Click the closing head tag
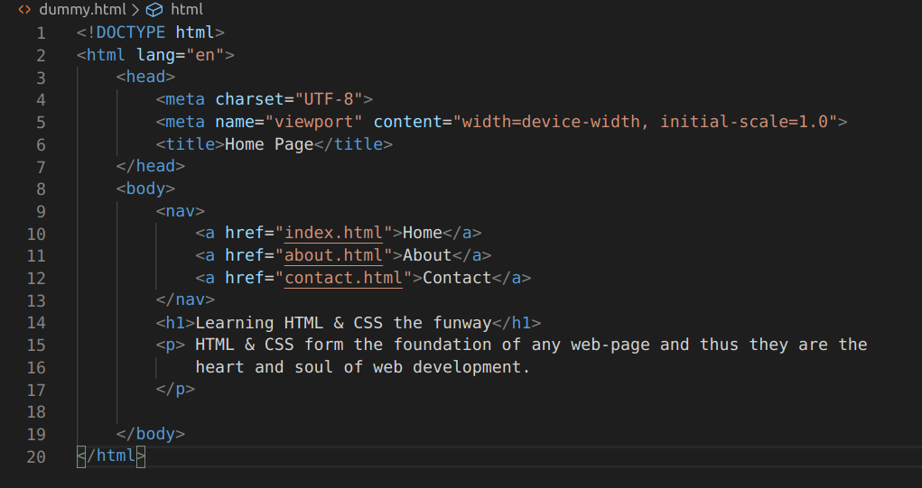This screenshot has width=922, height=488. [x=151, y=166]
